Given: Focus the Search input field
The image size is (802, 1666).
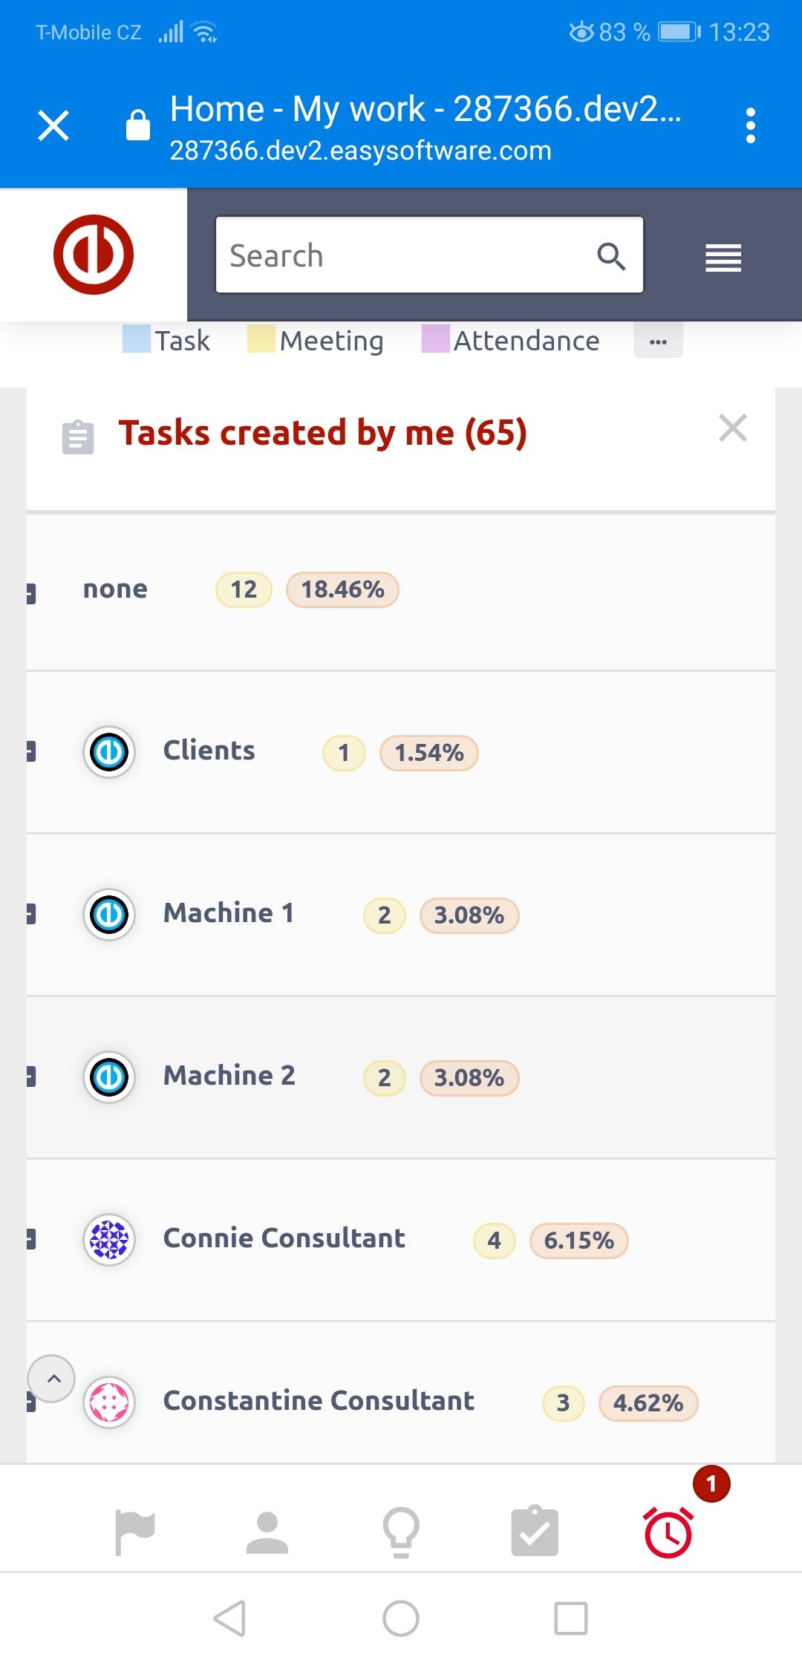Looking at the screenshot, I should pyautogui.click(x=408, y=255).
